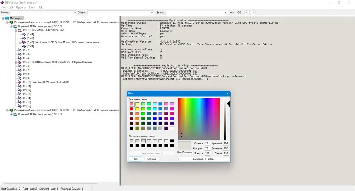Screen dimensions: 355x191
Task: Expand the Port5 BISON camera node
Action: click(x=16, y=62)
